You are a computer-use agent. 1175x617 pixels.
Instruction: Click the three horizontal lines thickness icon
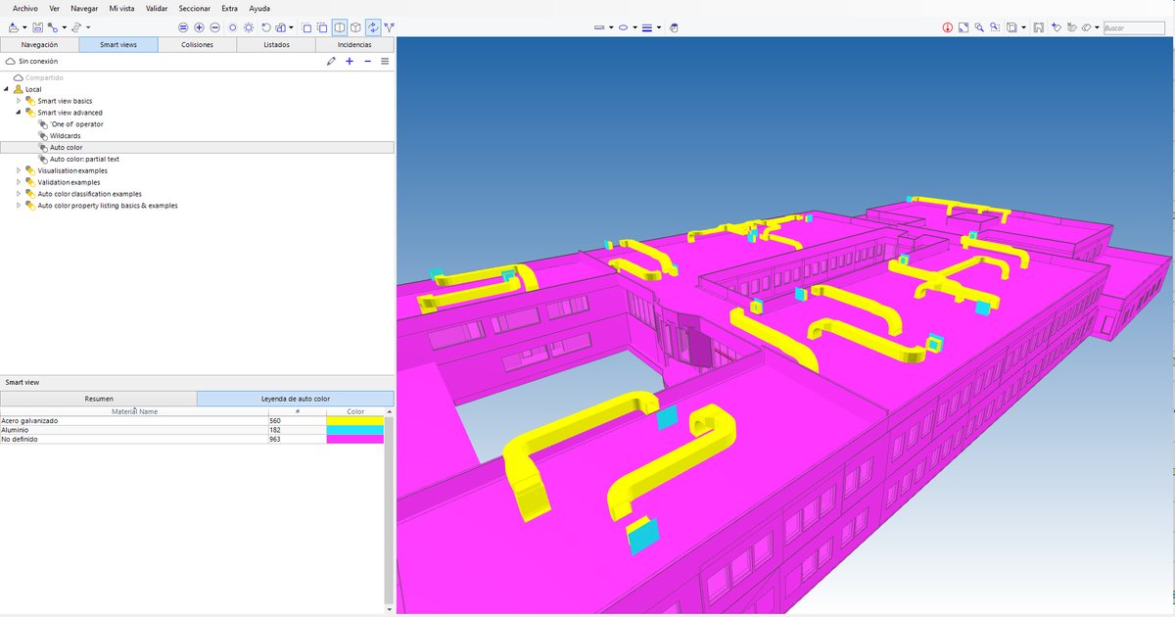647,27
